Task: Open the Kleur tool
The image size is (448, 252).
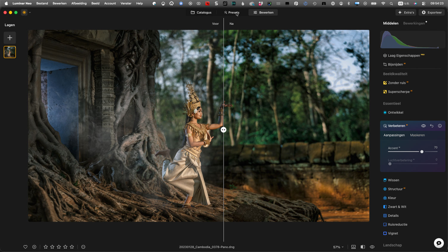Action: pyautogui.click(x=390, y=198)
